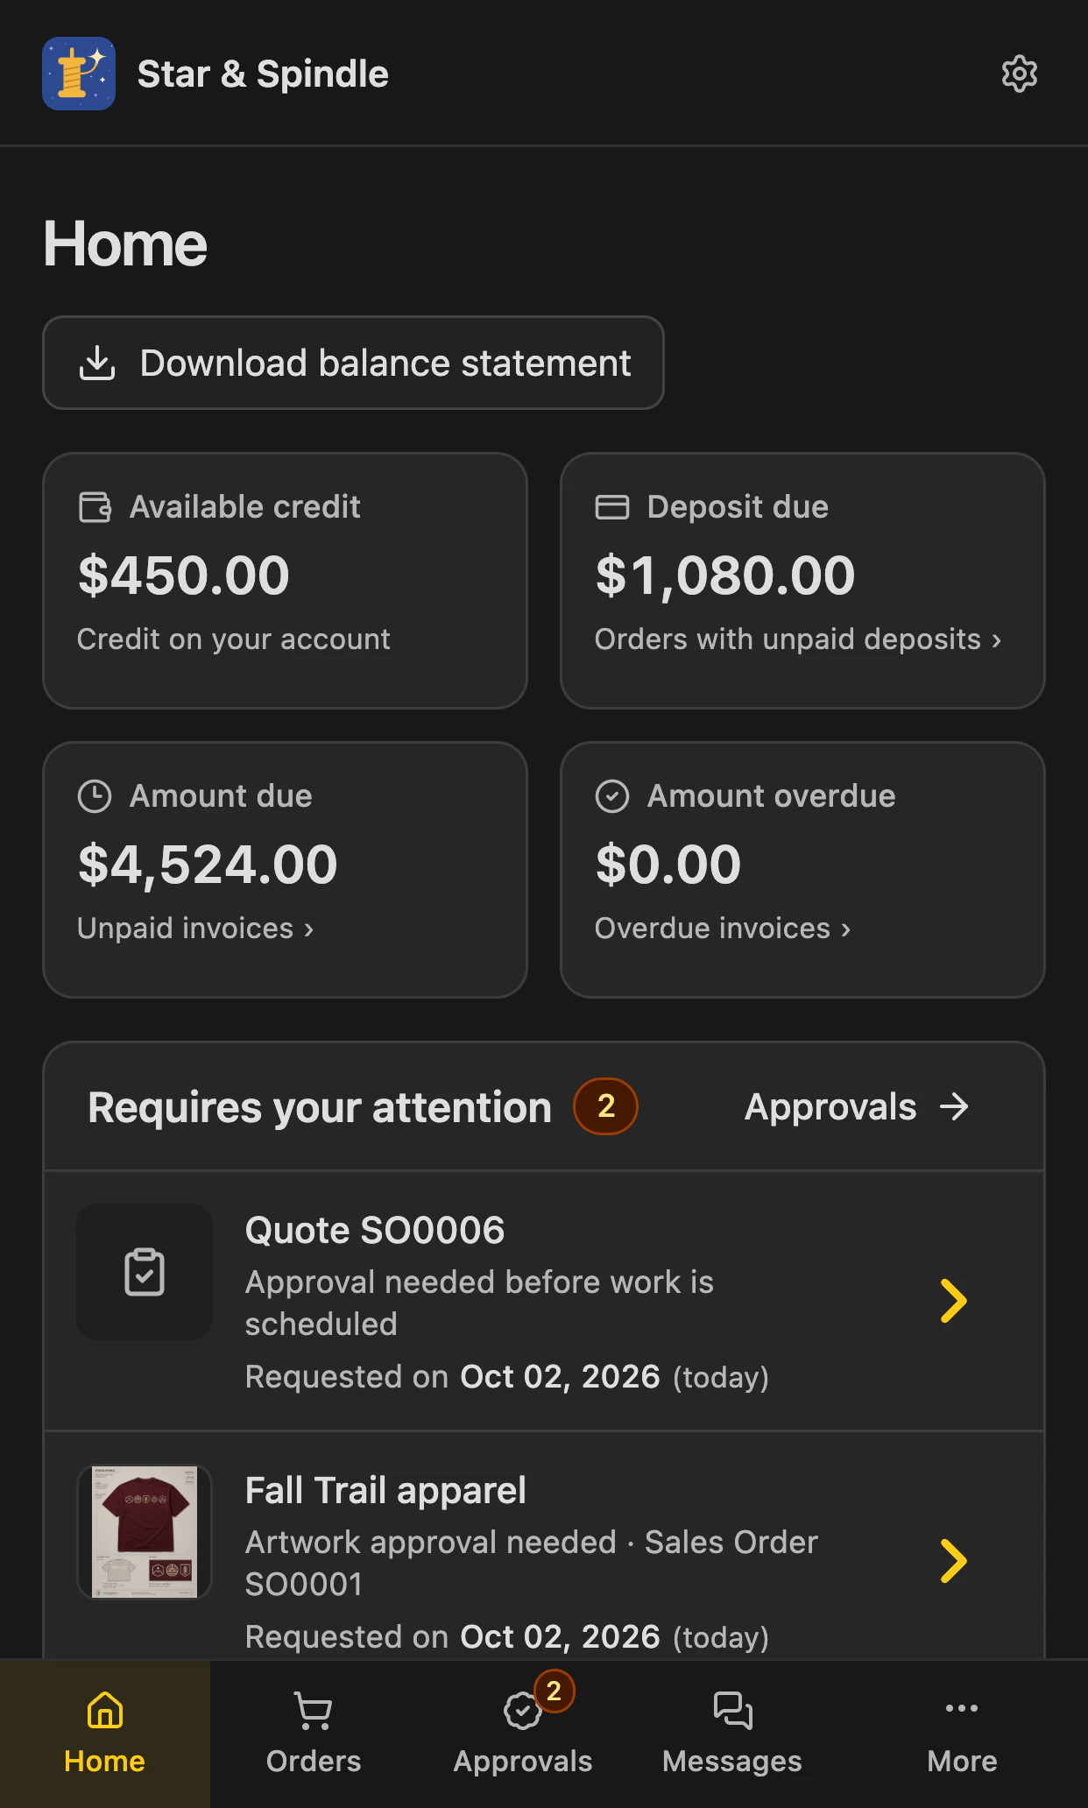This screenshot has height=1808, width=1088.
Task: Expand Quote SO0006 with its yellow chevron
Action: pos(953,1301)
